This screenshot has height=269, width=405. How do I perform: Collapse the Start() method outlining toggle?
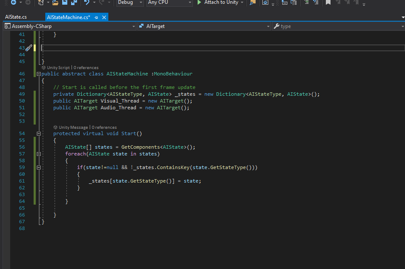coord(39,134)
